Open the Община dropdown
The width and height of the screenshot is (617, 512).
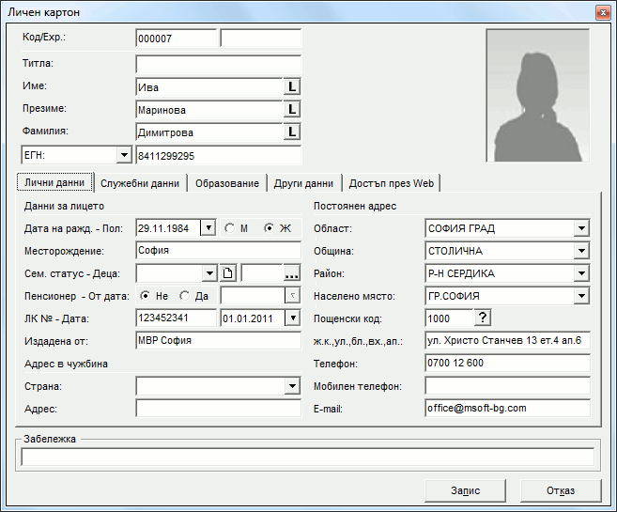pos(581,251)
